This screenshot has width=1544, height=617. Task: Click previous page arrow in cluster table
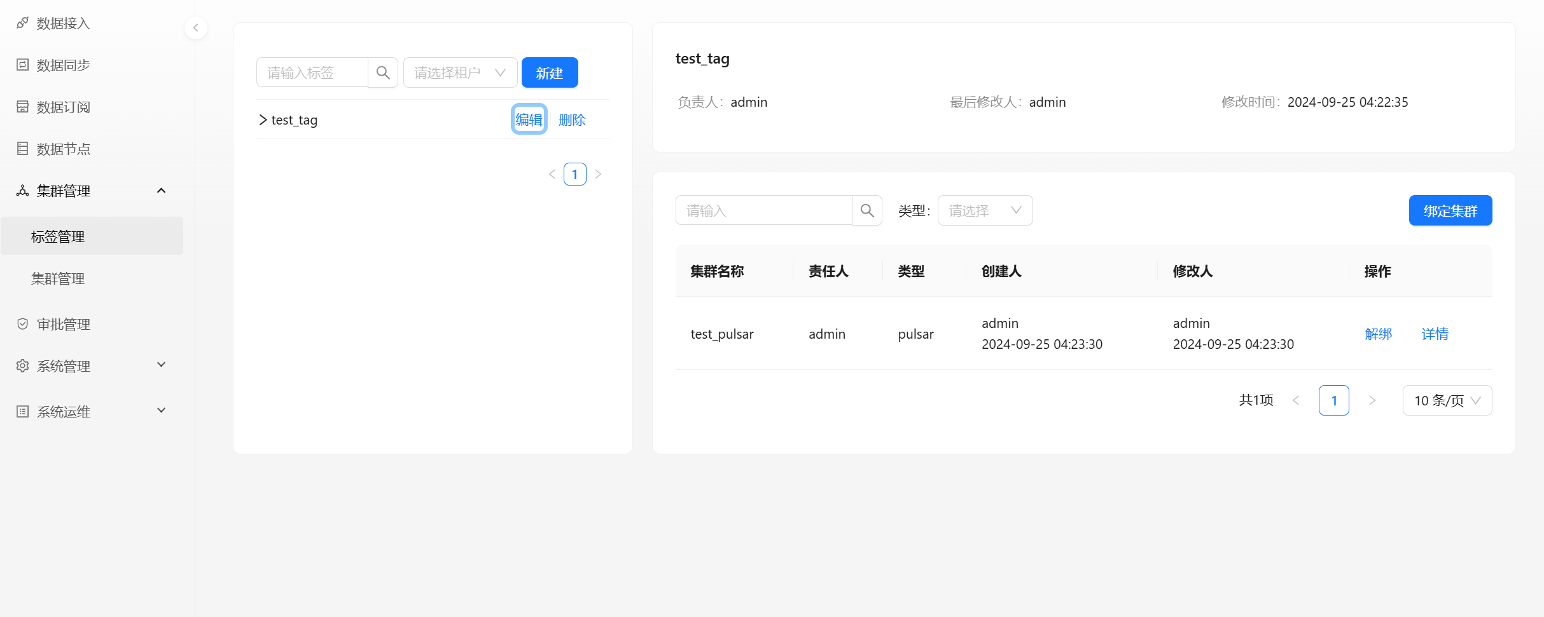[x=1296, y=400]
